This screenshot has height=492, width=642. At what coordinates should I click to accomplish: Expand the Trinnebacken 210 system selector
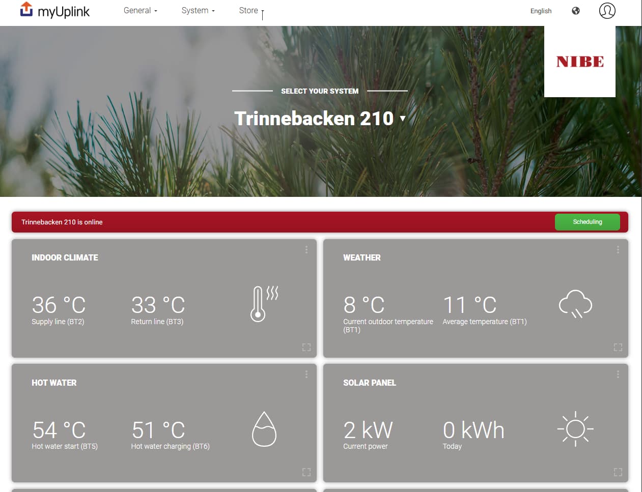[320, 119]
